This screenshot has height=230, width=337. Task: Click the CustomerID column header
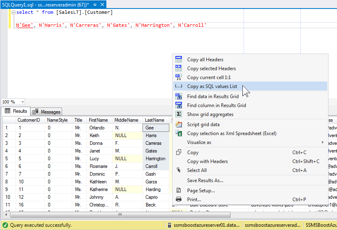pyautogui.click(x=30, y=120)
